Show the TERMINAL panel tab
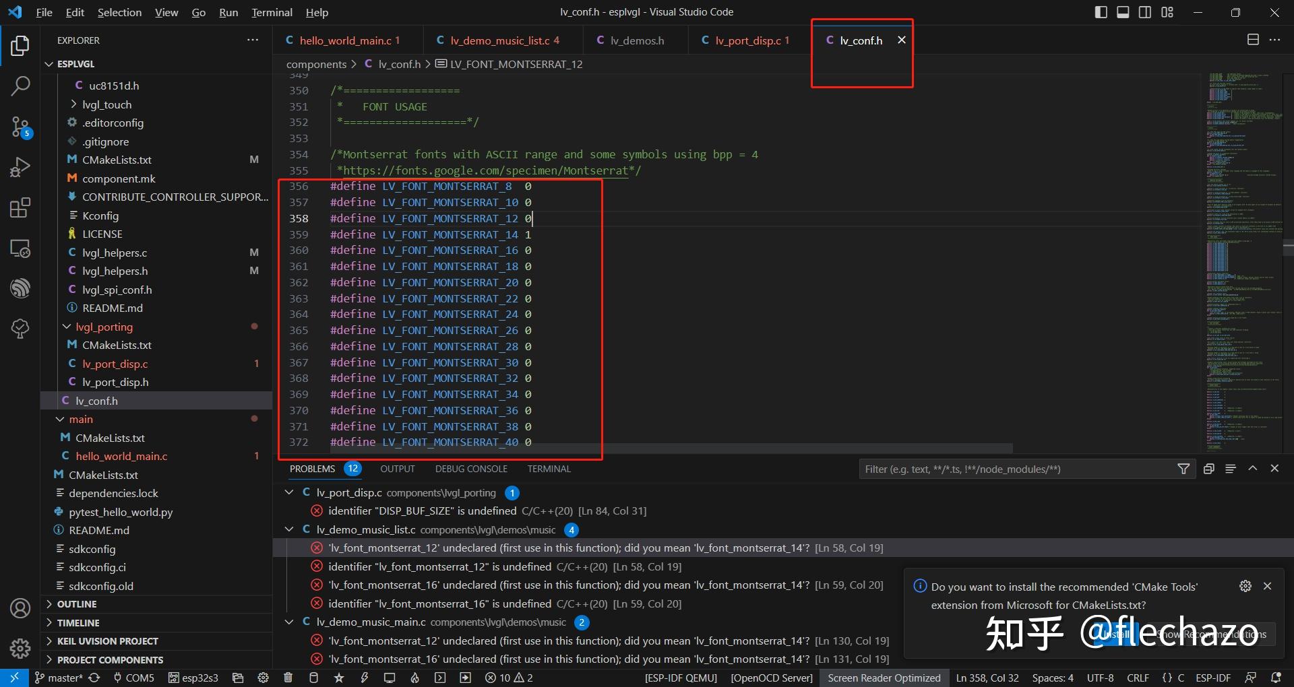The width and height of the screenshot is (1294, 687). [x=549, y=469]
